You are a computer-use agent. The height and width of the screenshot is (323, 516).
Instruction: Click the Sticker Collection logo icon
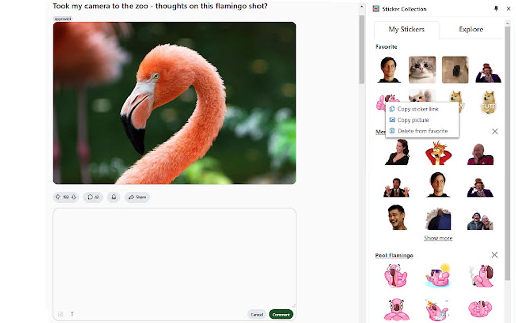pos(376,9)
